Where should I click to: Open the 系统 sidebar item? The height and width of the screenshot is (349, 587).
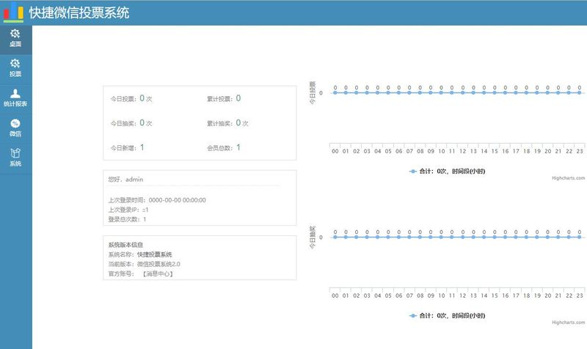tap(15, 158)
